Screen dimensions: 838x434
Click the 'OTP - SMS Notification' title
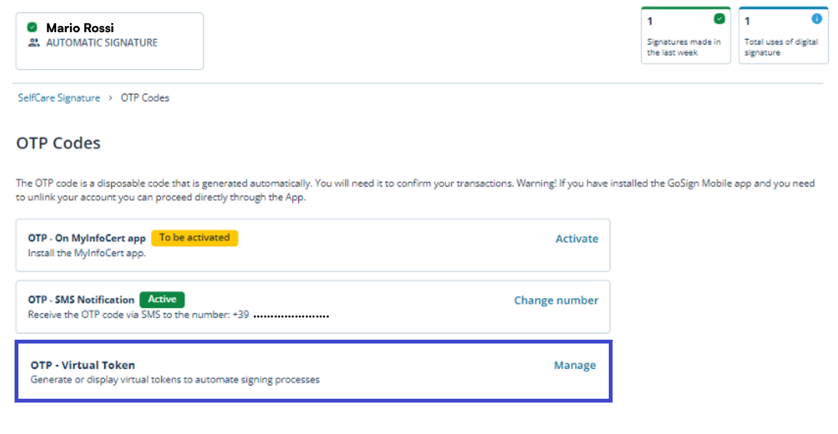tap(81, 300)
